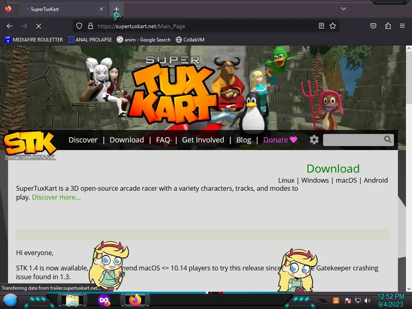Open a new browser tab
Screen dimensions: 412x309
(x=116, y=9)
